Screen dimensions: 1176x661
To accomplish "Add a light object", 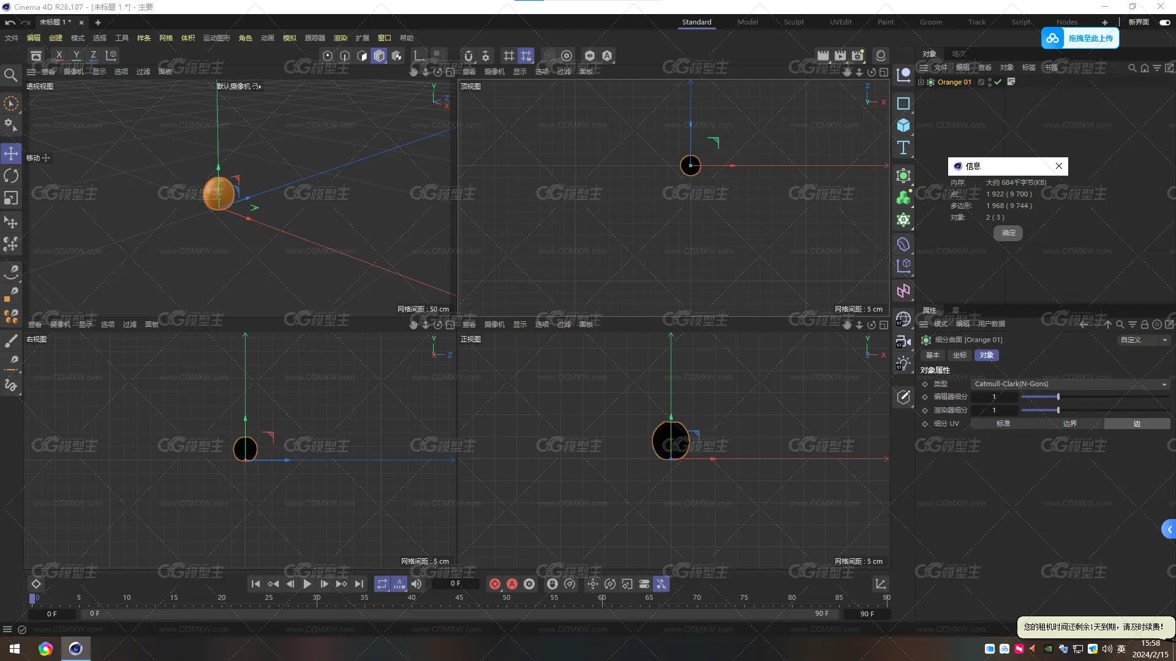I will (903, 364).
